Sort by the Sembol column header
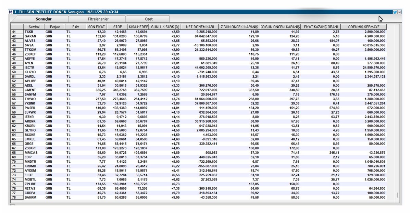 (x=34, y=27)
